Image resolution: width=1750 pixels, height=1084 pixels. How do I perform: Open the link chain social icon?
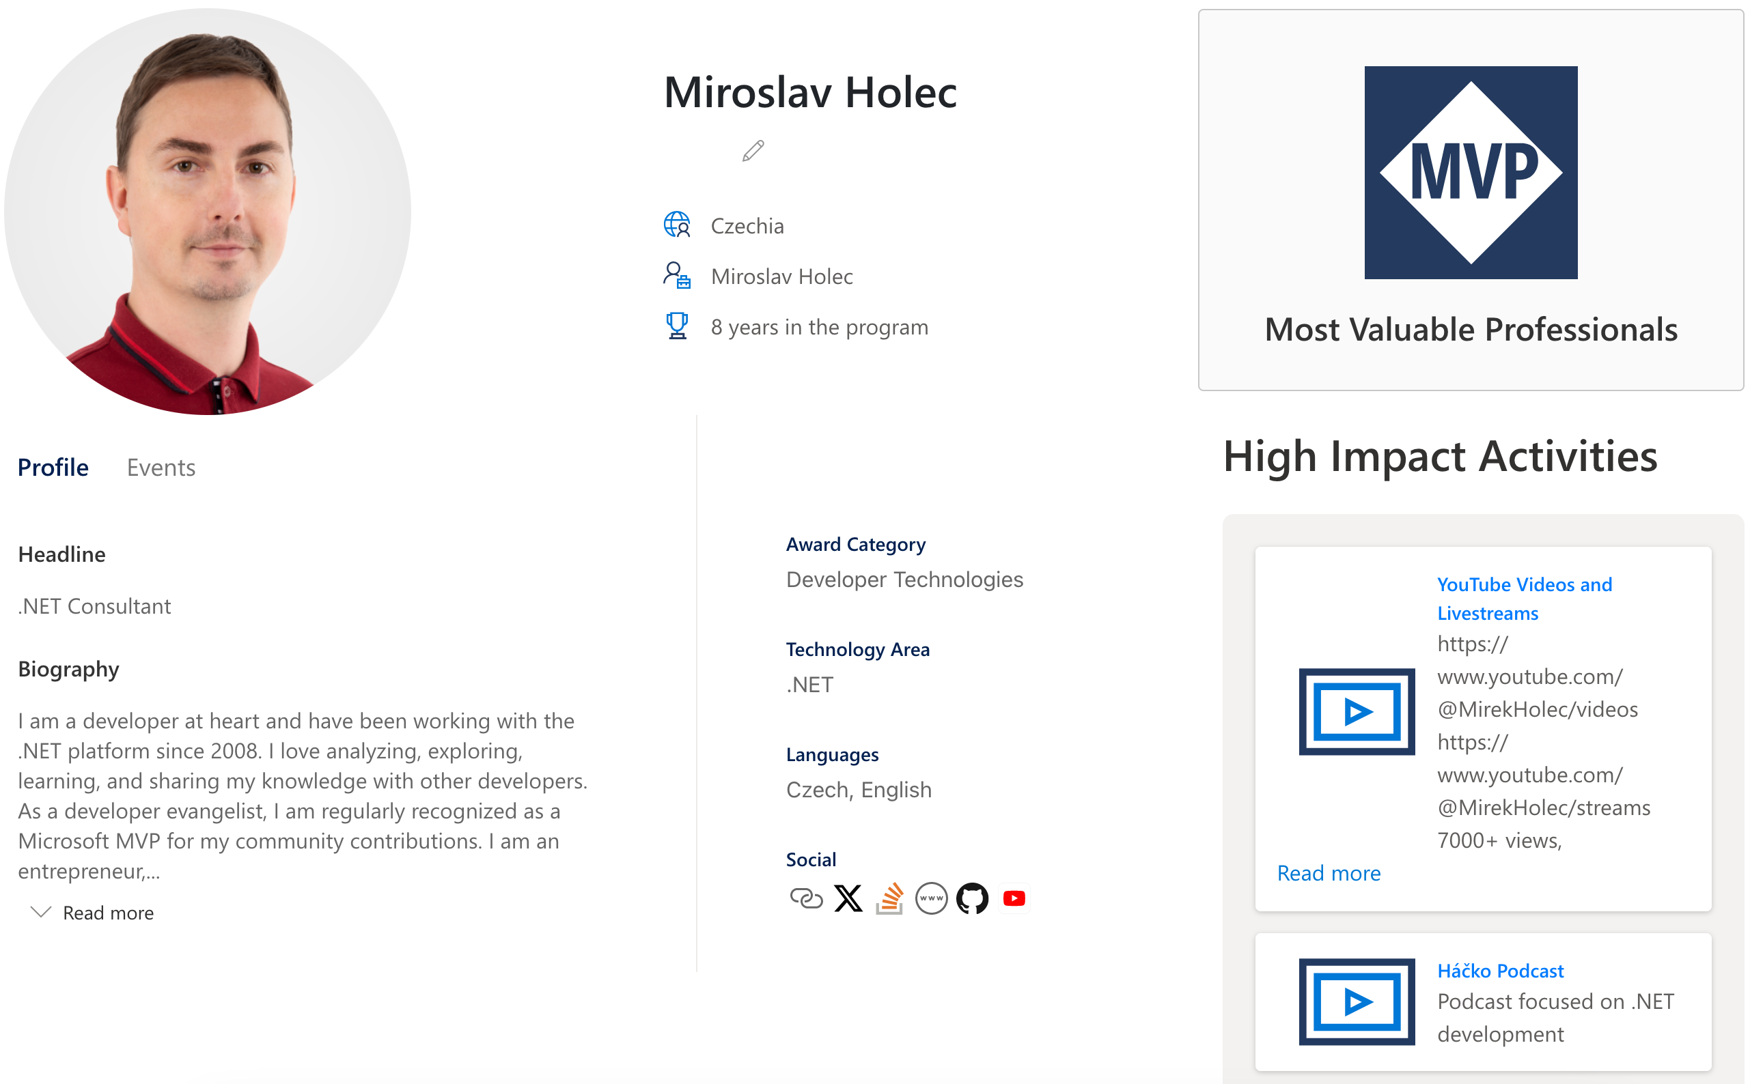click(x=806, y=898)
